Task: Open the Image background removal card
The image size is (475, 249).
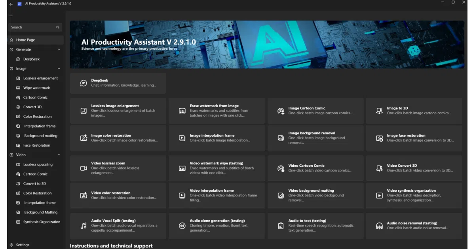Action: click(x=315, y=138)
